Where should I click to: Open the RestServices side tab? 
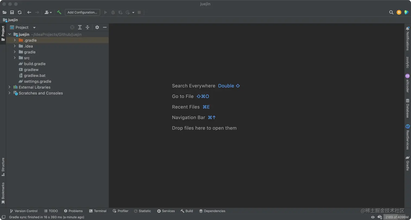[x=407, y=137]
